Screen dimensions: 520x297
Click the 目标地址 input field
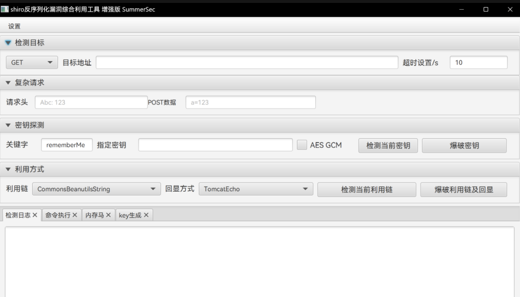point(247,62)
